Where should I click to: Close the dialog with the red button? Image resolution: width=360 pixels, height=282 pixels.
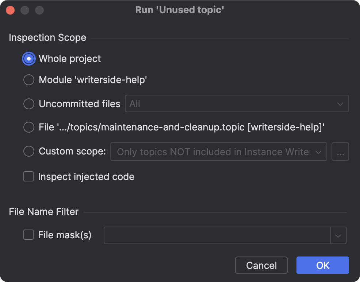[x=10, y=10]
